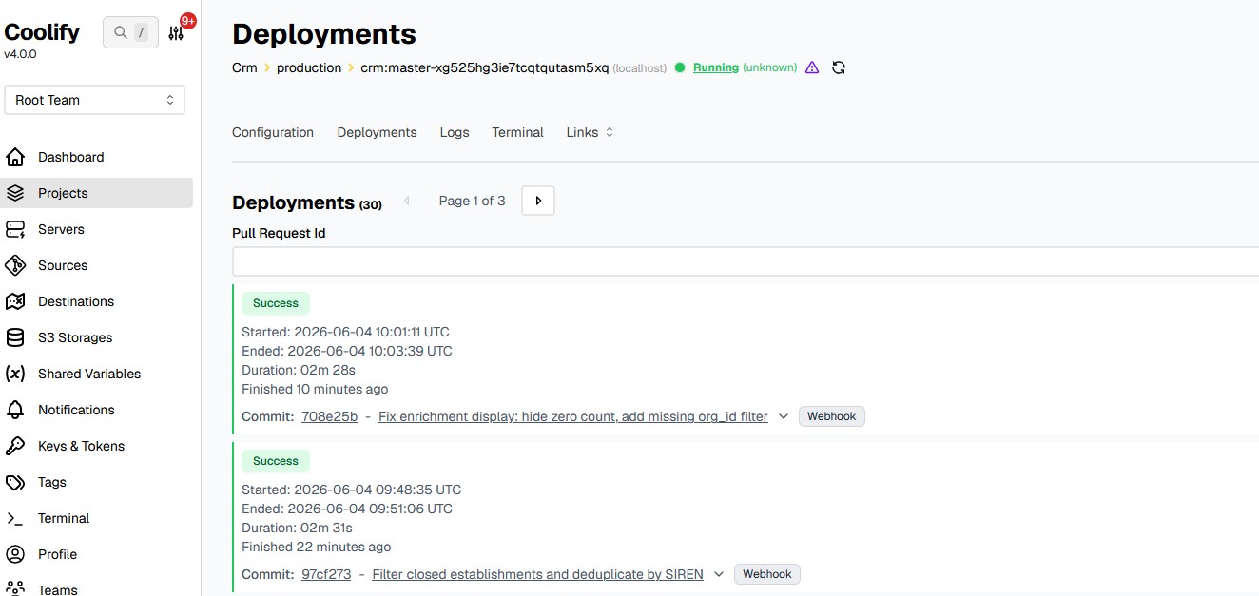Go to next deployments page arrow

tap(538, 201)
